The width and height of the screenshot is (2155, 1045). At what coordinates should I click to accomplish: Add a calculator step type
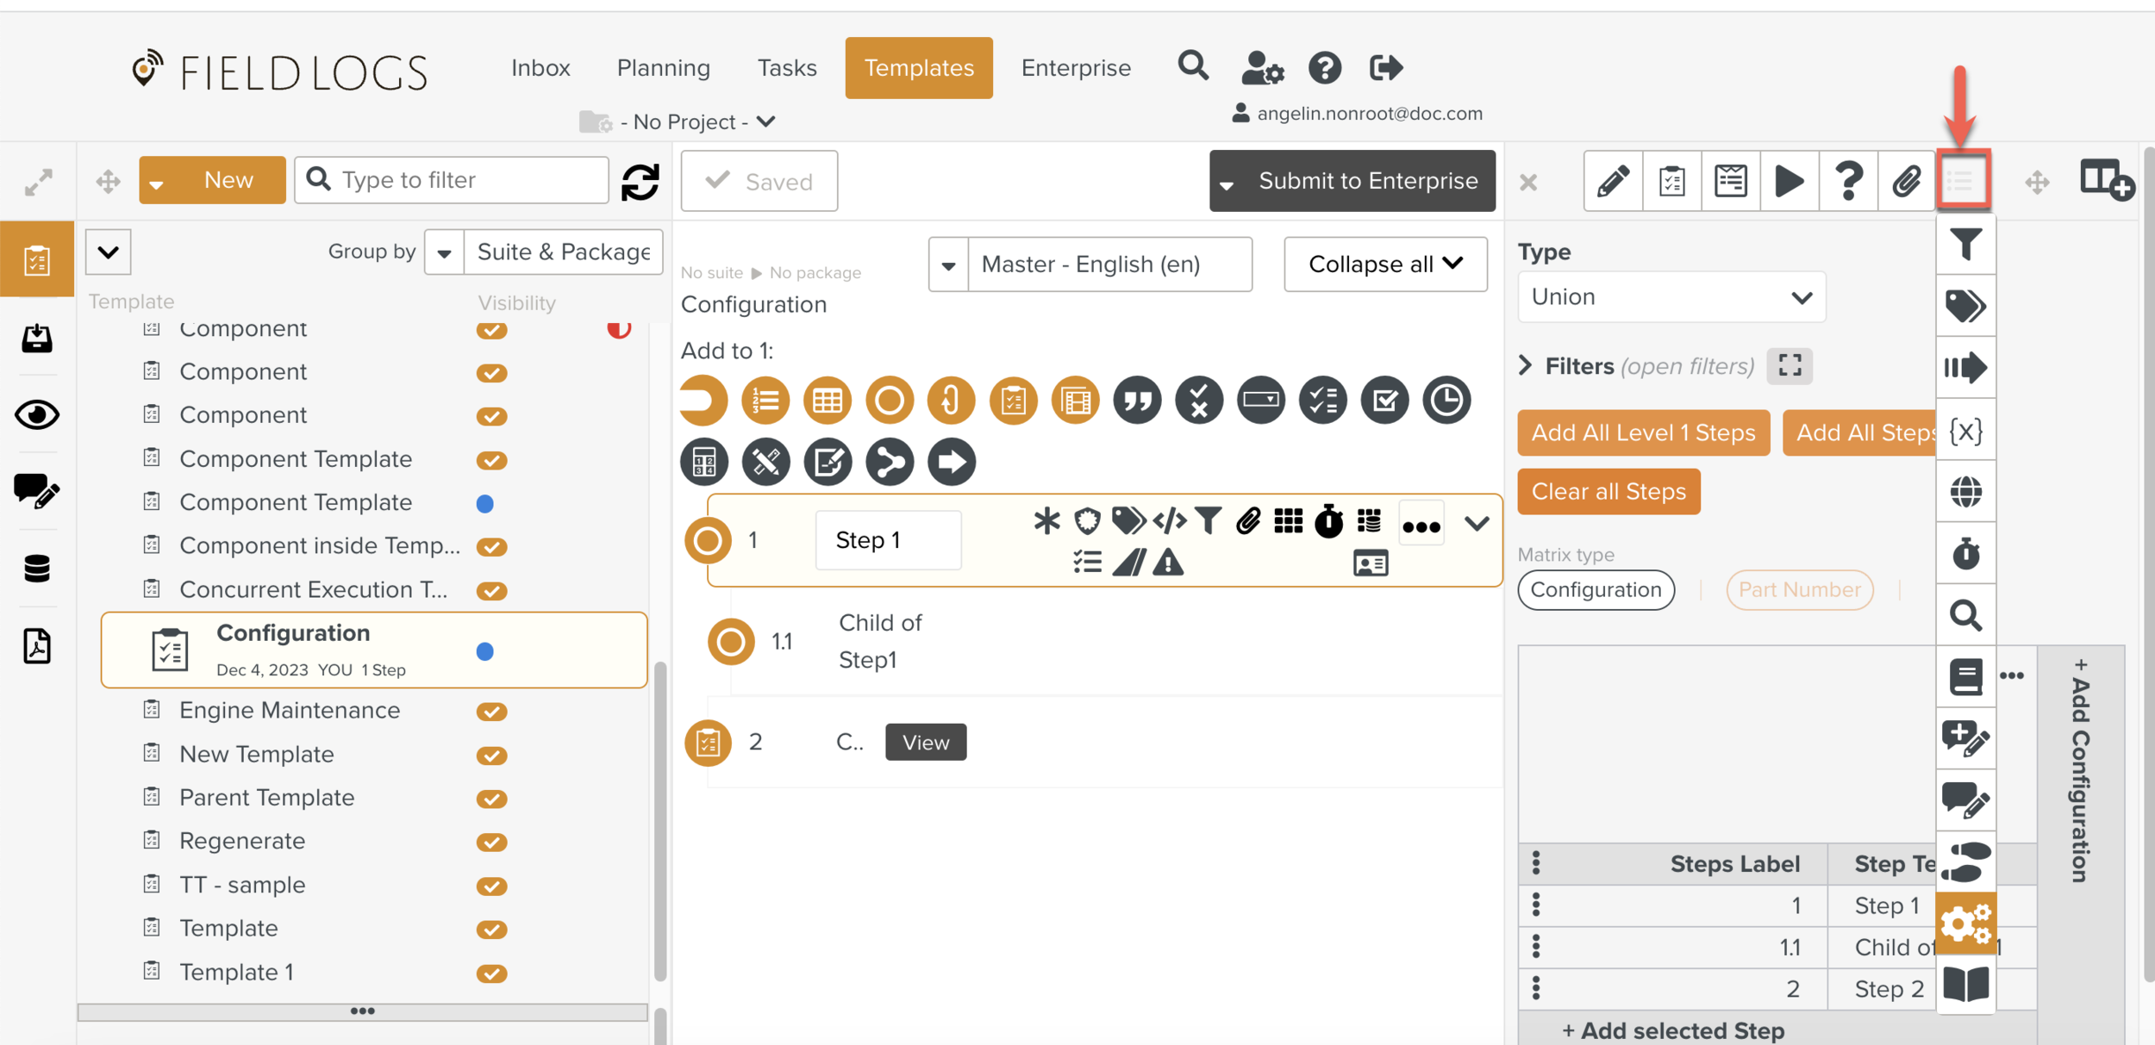pyautogui.click(x=703, y=463)
